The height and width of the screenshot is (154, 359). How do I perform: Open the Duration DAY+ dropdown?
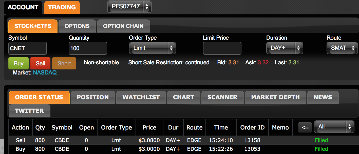[x=285, y=48]
